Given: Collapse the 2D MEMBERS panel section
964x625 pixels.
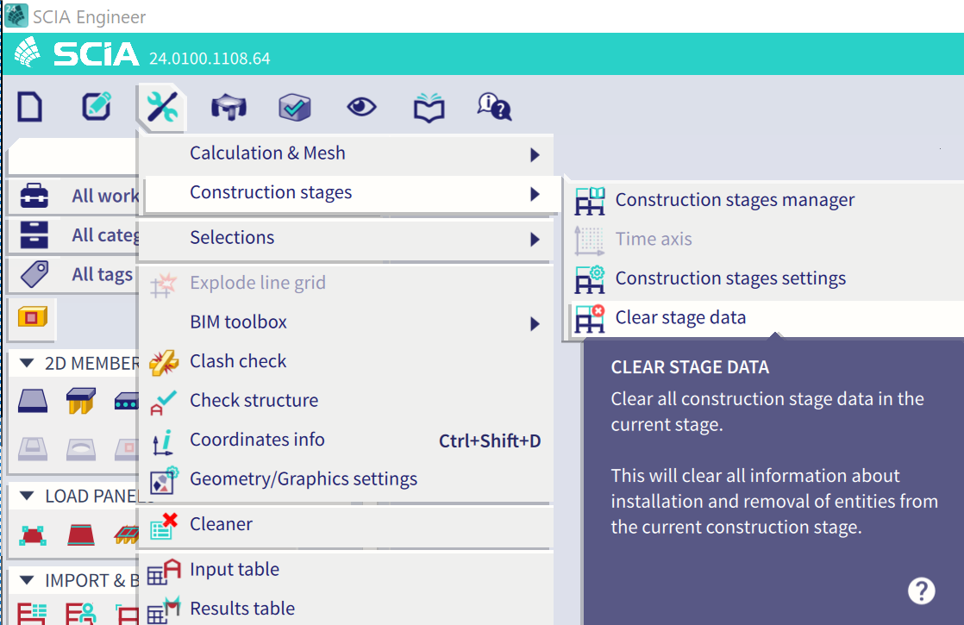Looking at the screenshot, I should pos(27,363).
